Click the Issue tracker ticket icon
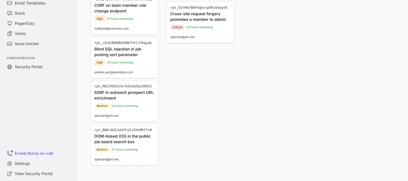Screen dimensions: 408x181 pyautogui.click(x=10, y=44)
